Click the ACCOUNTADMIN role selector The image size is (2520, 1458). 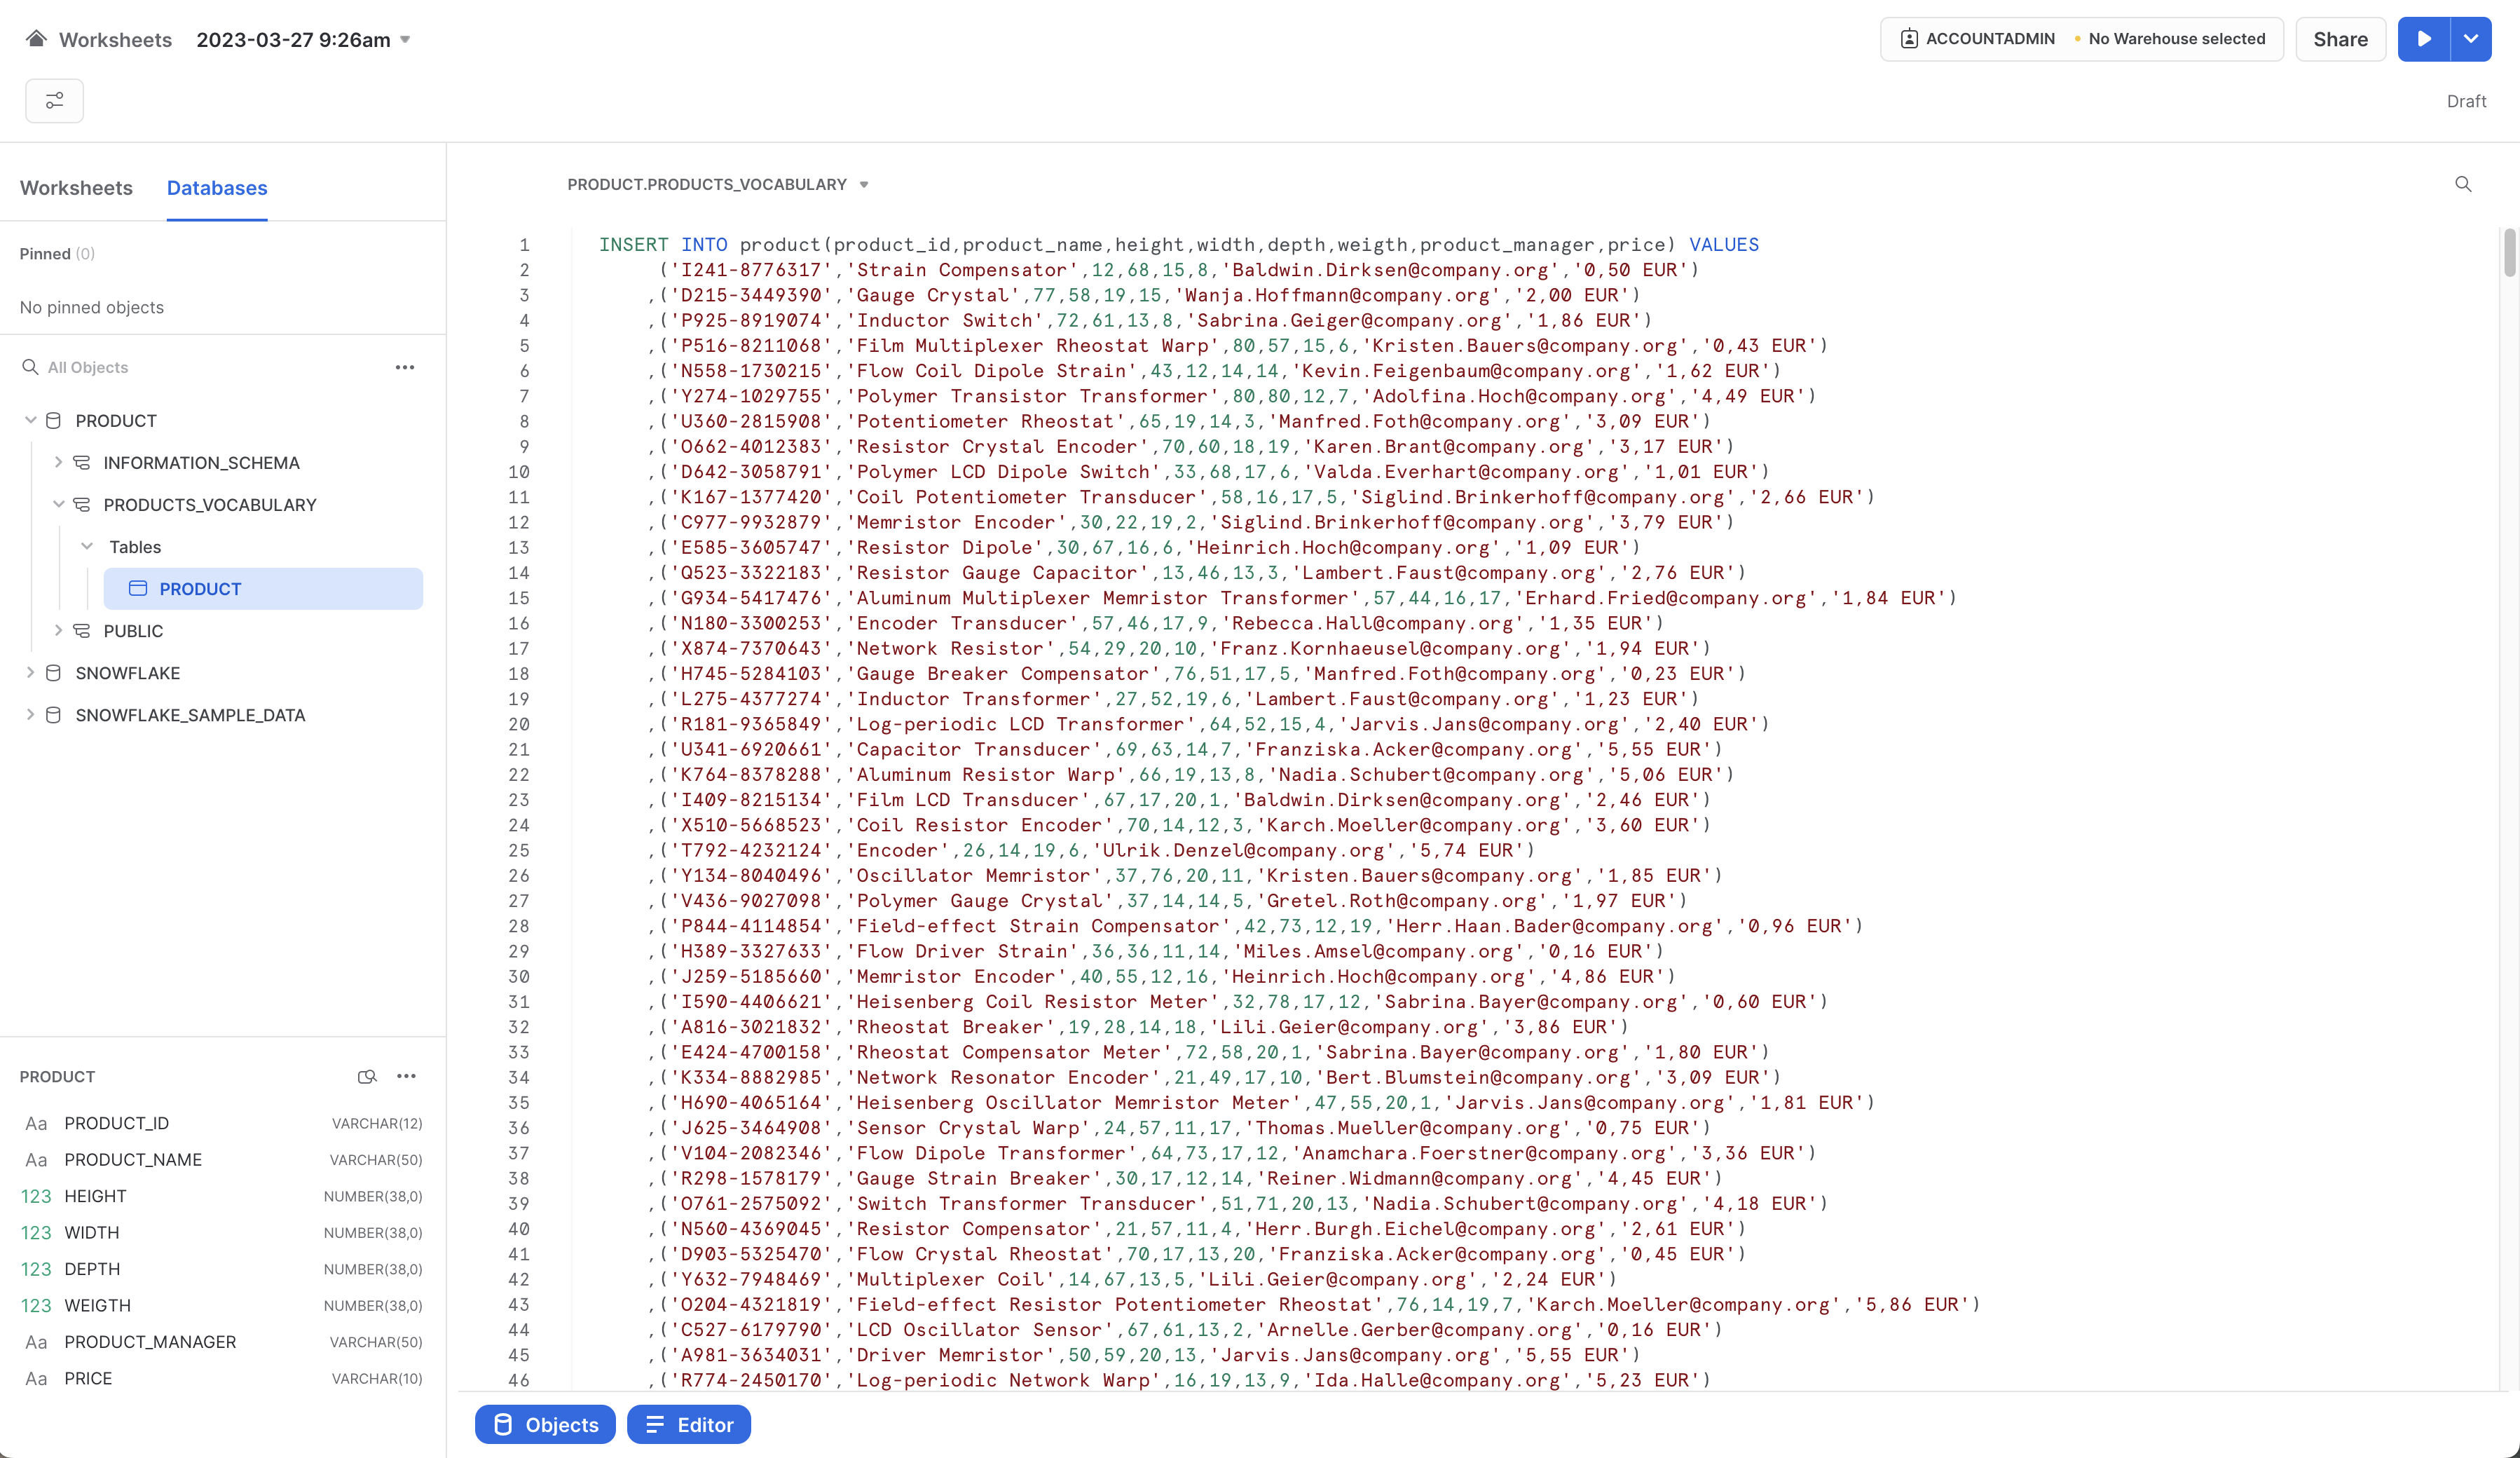1979,39
